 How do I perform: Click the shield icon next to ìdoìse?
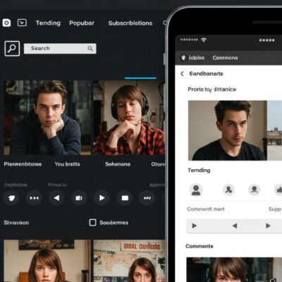point(183,58)
